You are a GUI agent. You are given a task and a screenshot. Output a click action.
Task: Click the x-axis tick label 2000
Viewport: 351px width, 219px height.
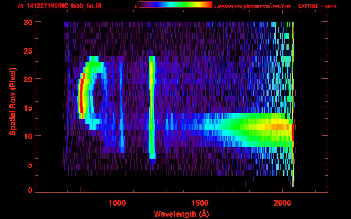282,203
